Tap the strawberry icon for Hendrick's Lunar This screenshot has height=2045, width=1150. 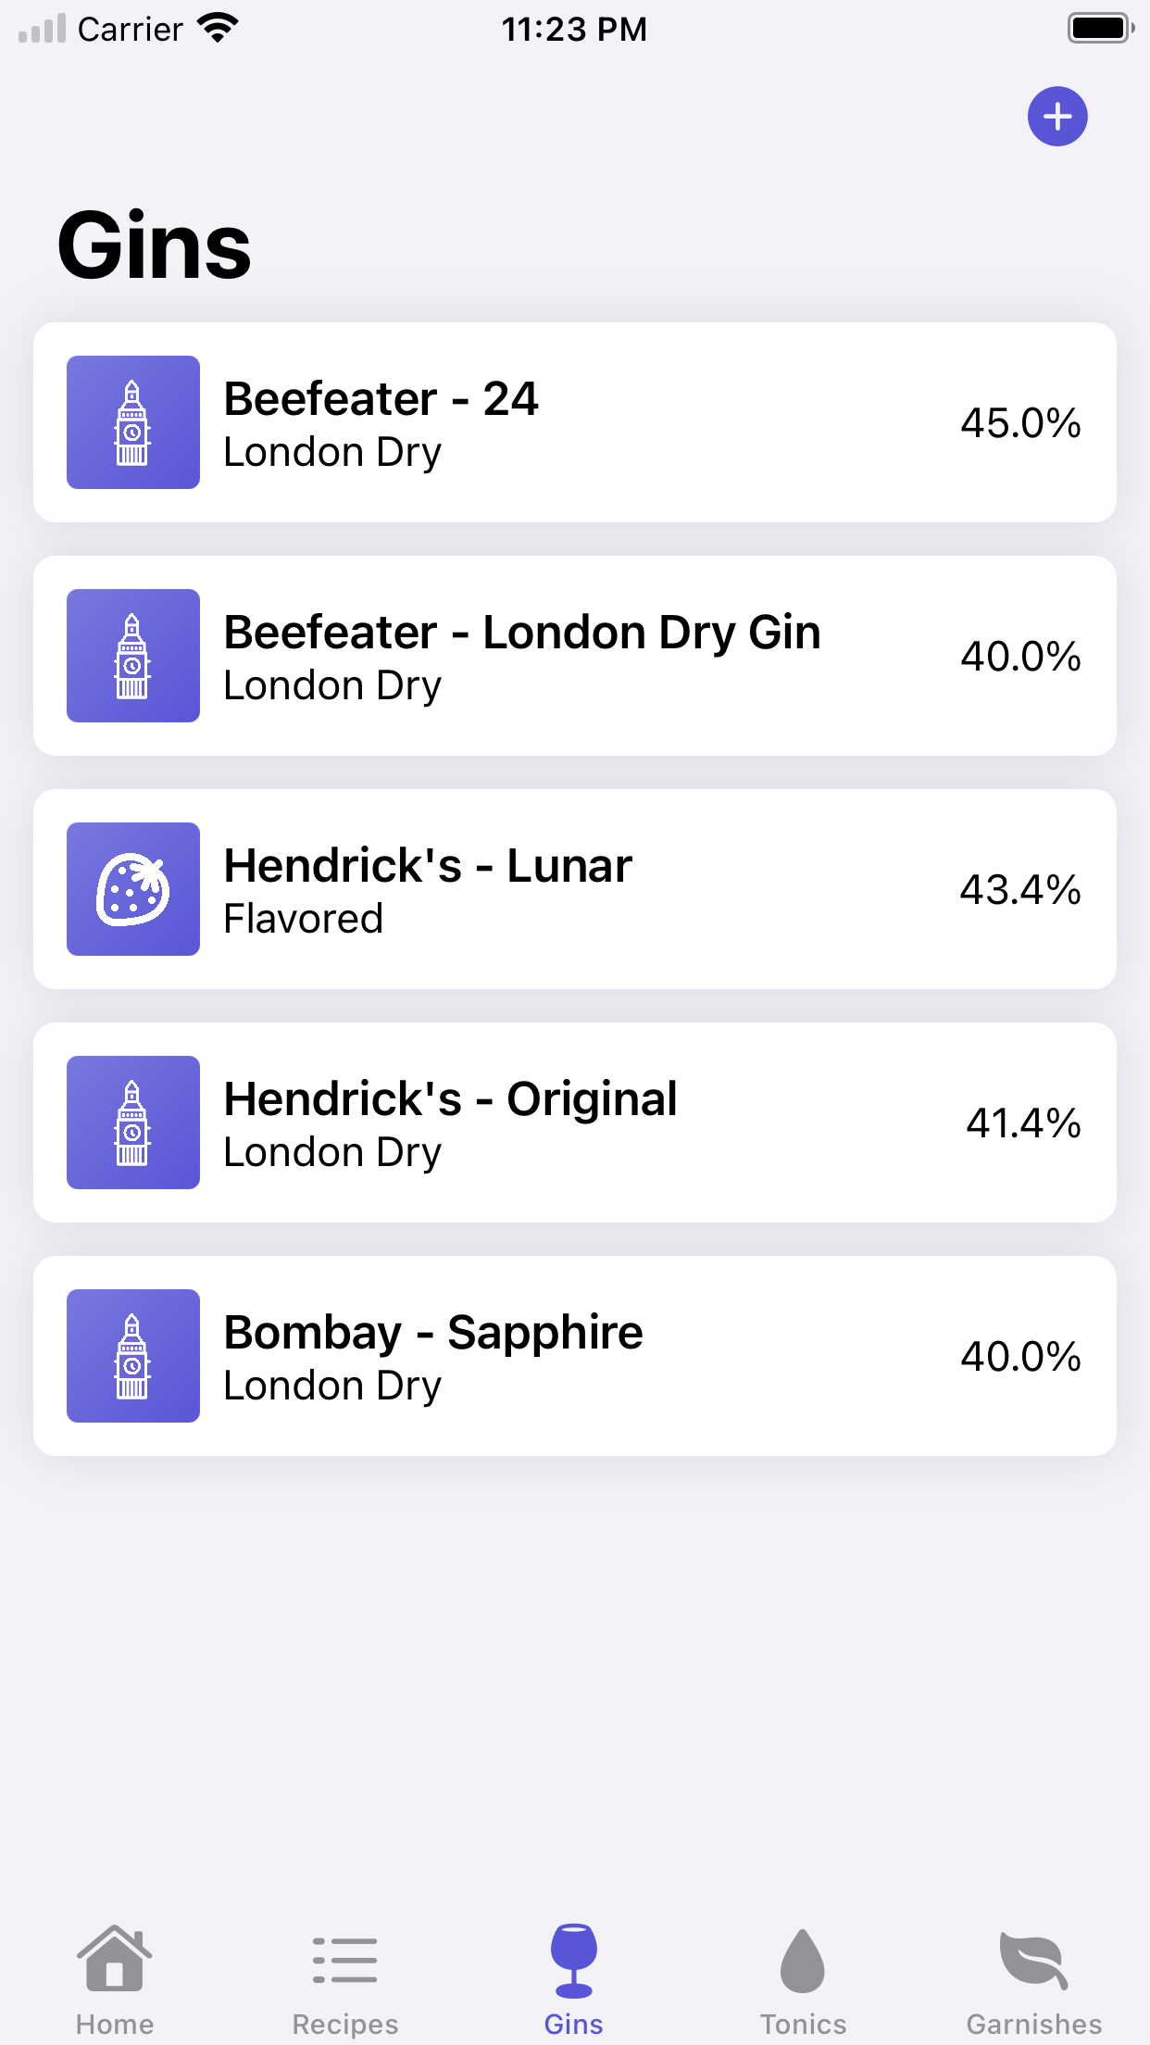pyautogui.click(x=133, y=889)
